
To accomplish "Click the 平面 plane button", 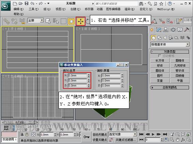I will (180, 80).
